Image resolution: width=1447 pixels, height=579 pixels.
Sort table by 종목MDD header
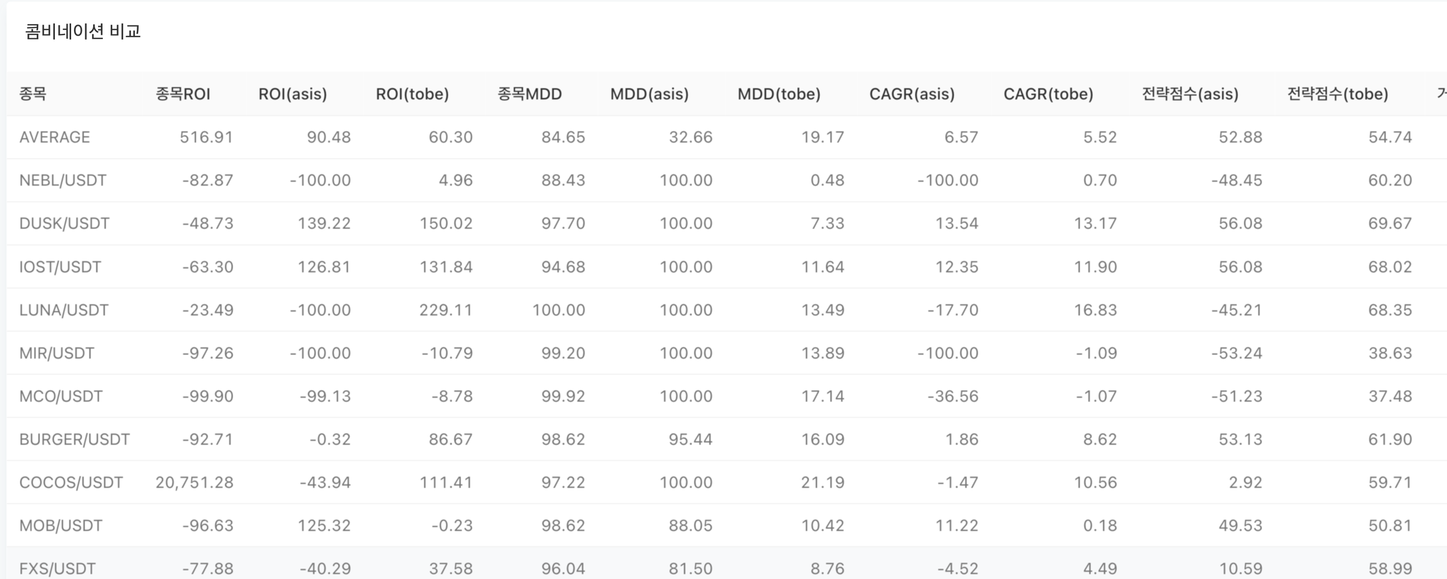pos(529,94)
